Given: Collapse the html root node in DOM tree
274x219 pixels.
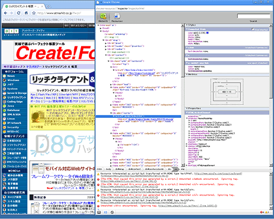Looking at the screenshot, I should [98, 25].
